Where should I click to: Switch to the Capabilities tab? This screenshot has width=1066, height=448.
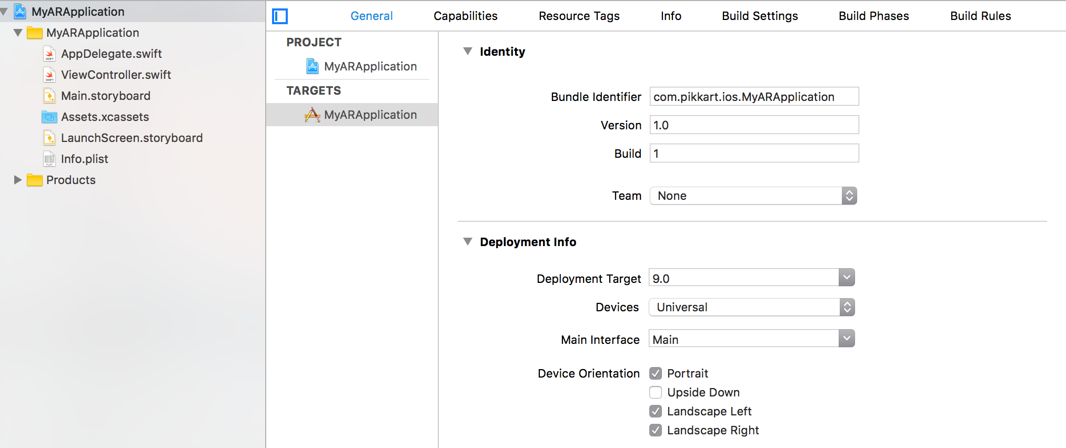click(x=466, y=16)
